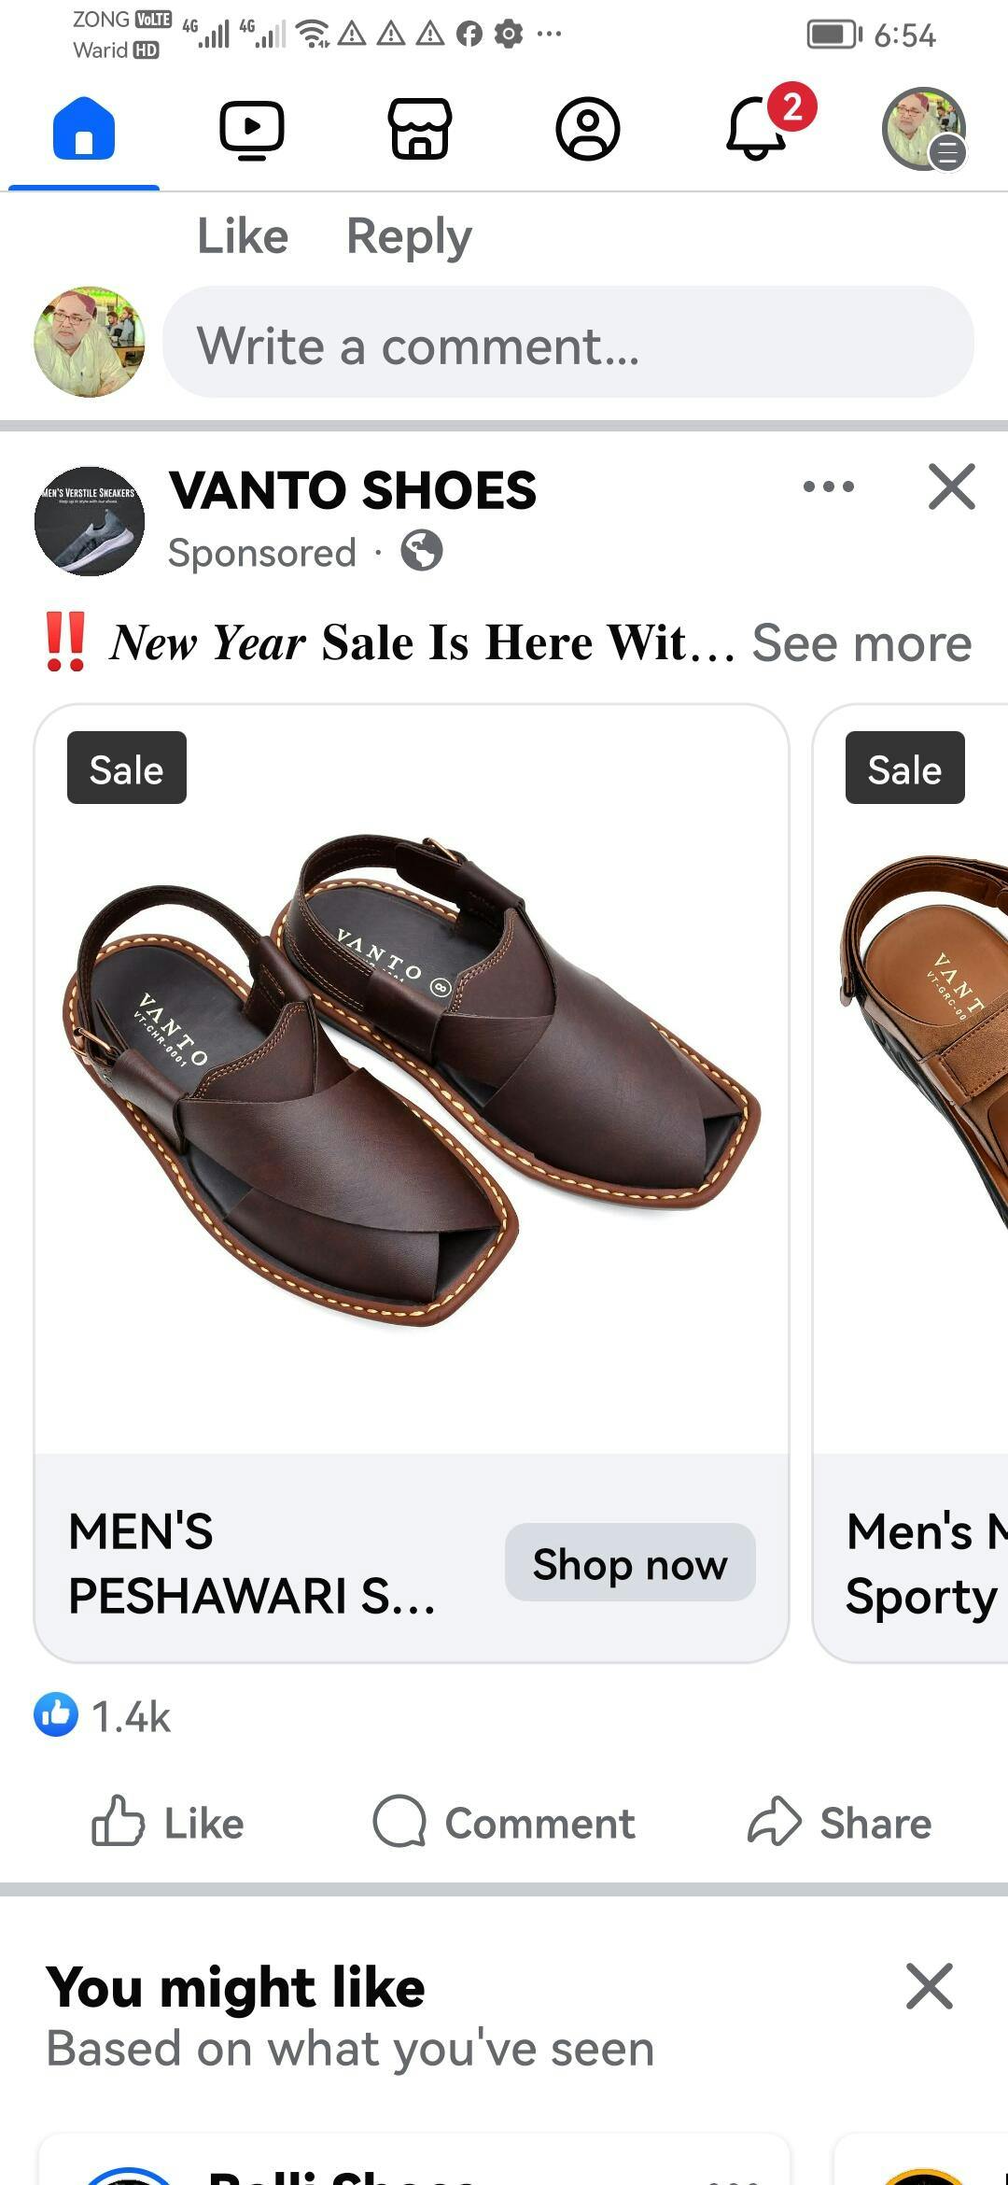Open the Profile icon in top bar

[x=588, y=129]
